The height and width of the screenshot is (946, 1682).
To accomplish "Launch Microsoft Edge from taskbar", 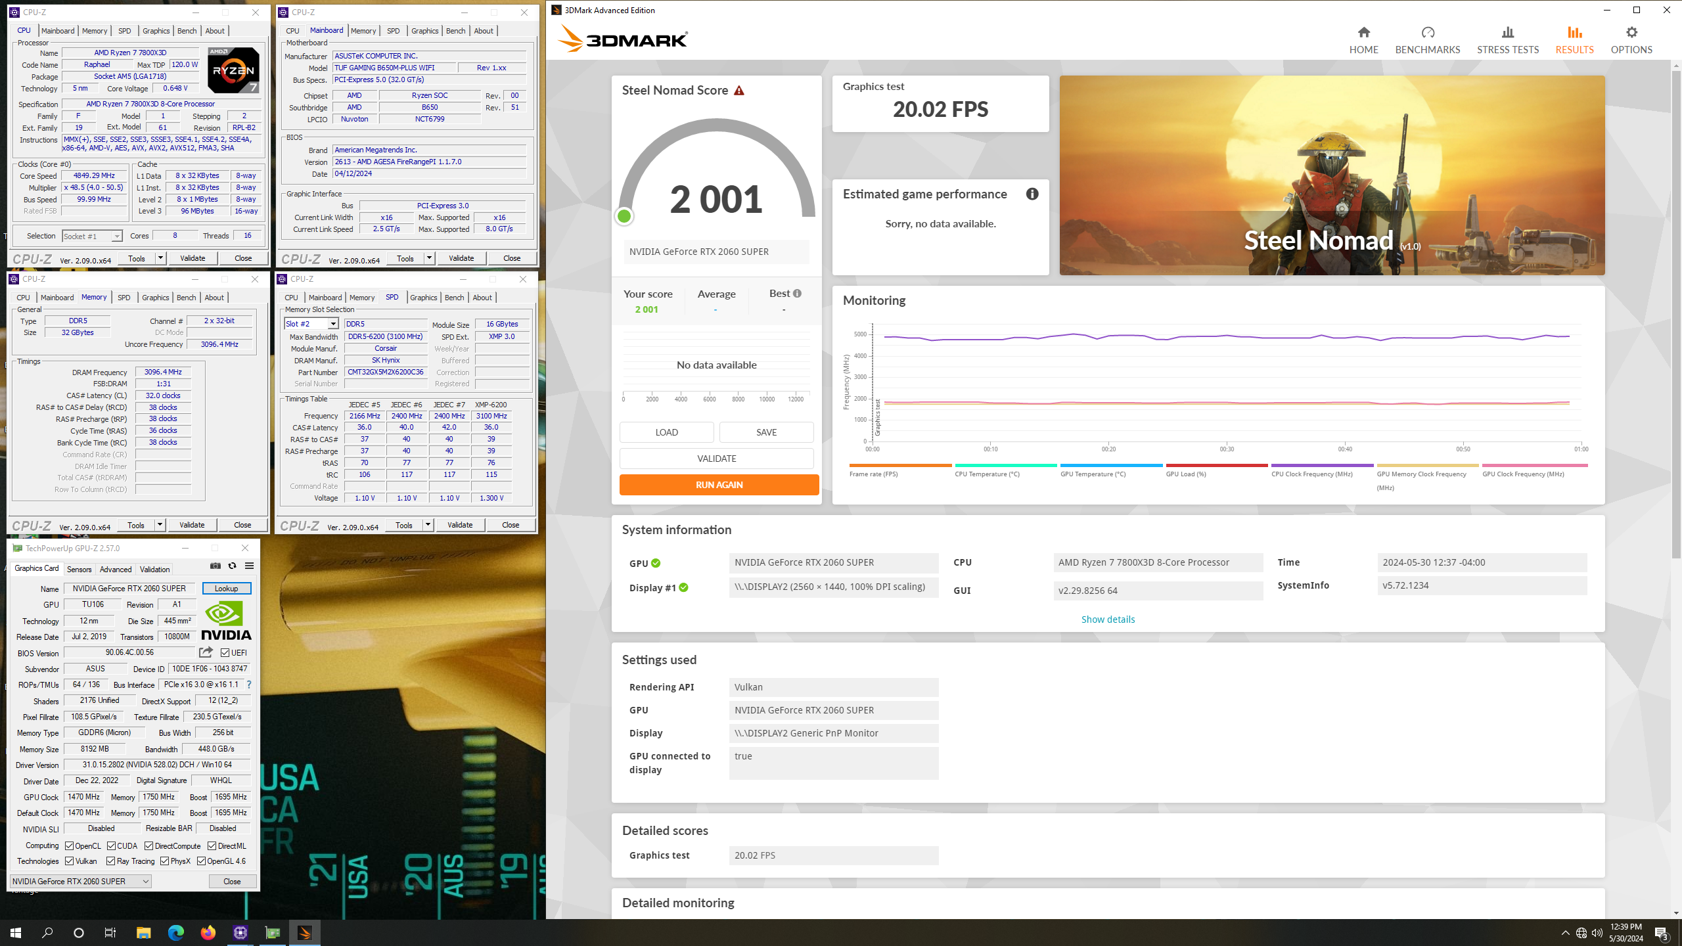I will [175, 932].
